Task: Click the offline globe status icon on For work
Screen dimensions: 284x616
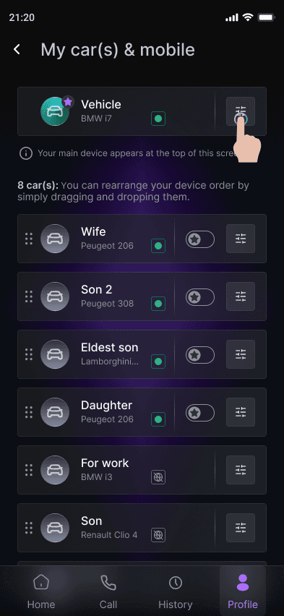Action: 158,477
